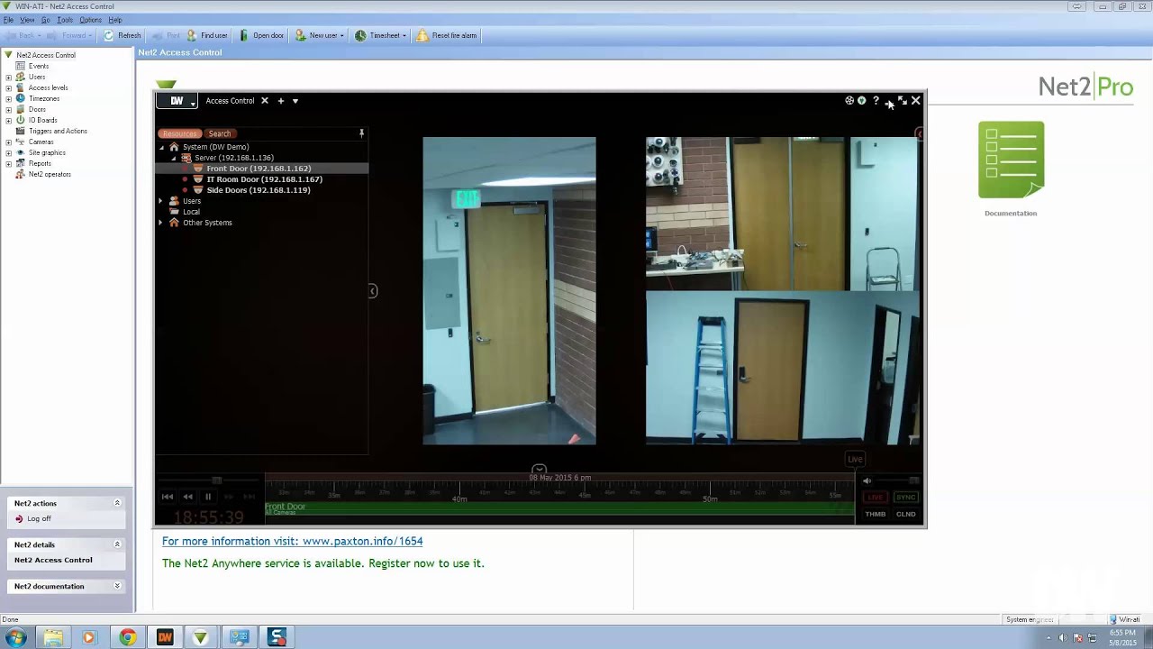Collapse the Server (192.168.1.136) node
This screenshot has width=1153, height=649.
point(174,158)
